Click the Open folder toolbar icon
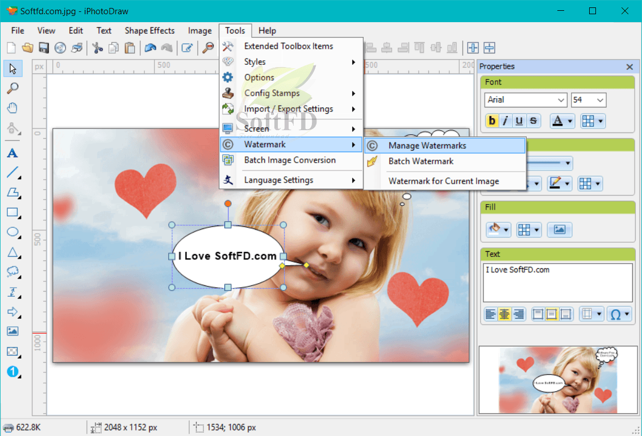 point(27,48)
